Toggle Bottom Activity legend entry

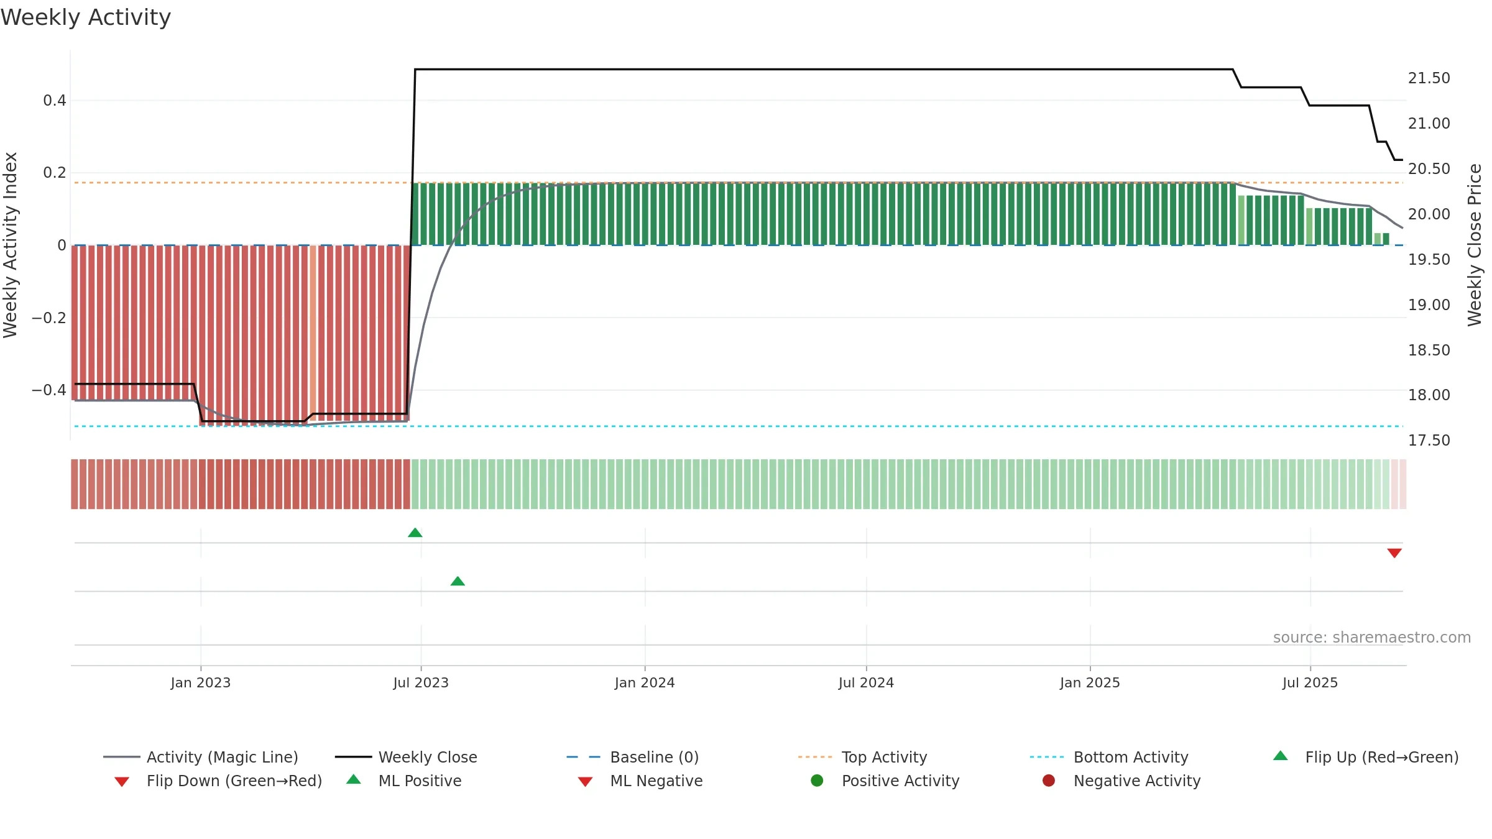click(1109, 757)
